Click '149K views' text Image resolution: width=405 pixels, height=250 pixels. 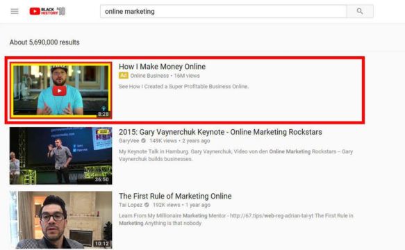point(163,141)
